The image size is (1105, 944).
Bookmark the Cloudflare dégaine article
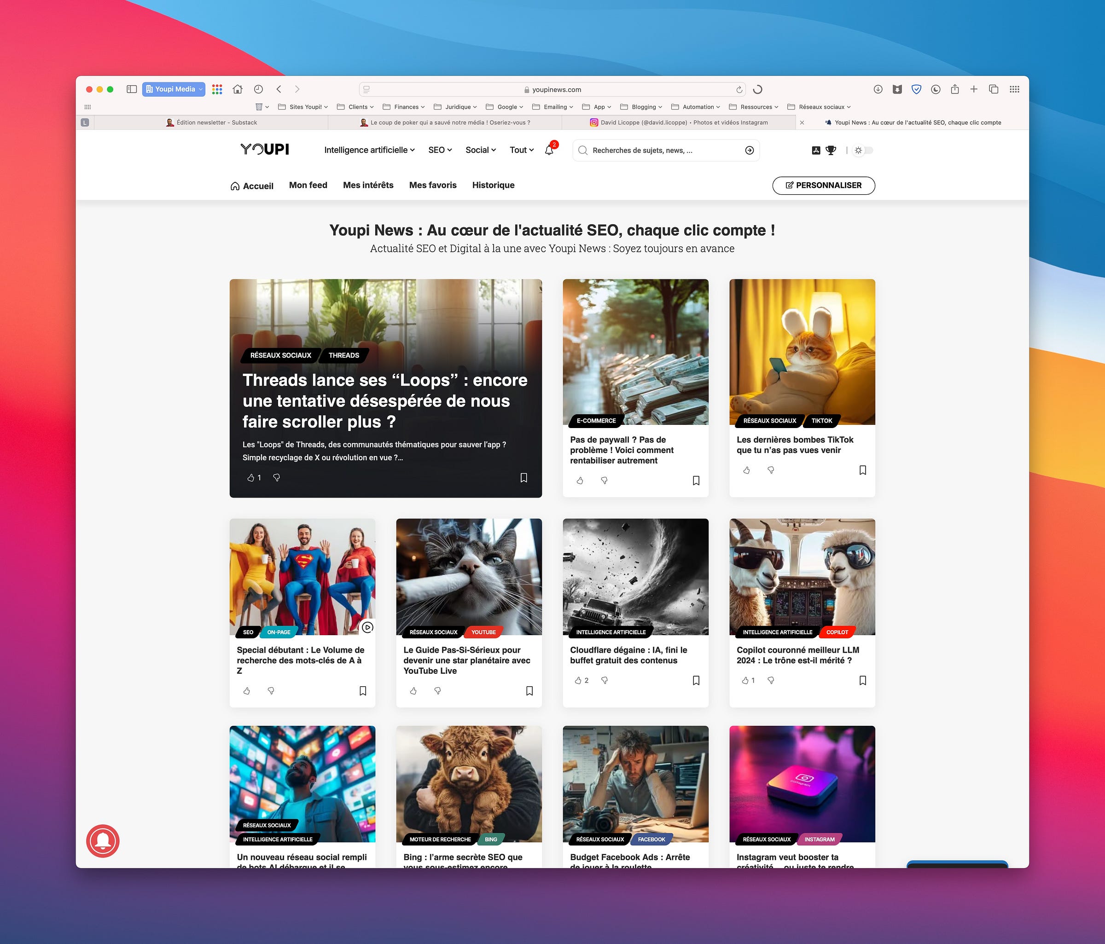(696, 680)
